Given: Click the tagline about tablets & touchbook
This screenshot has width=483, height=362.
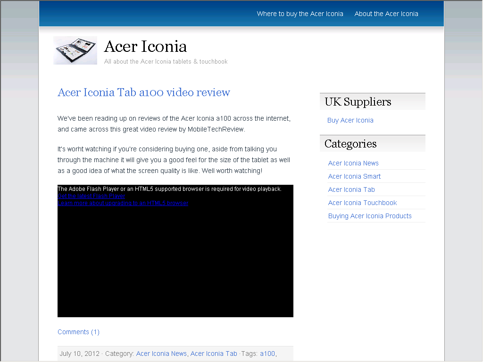Looking at the screenshot, I should 166,62.
